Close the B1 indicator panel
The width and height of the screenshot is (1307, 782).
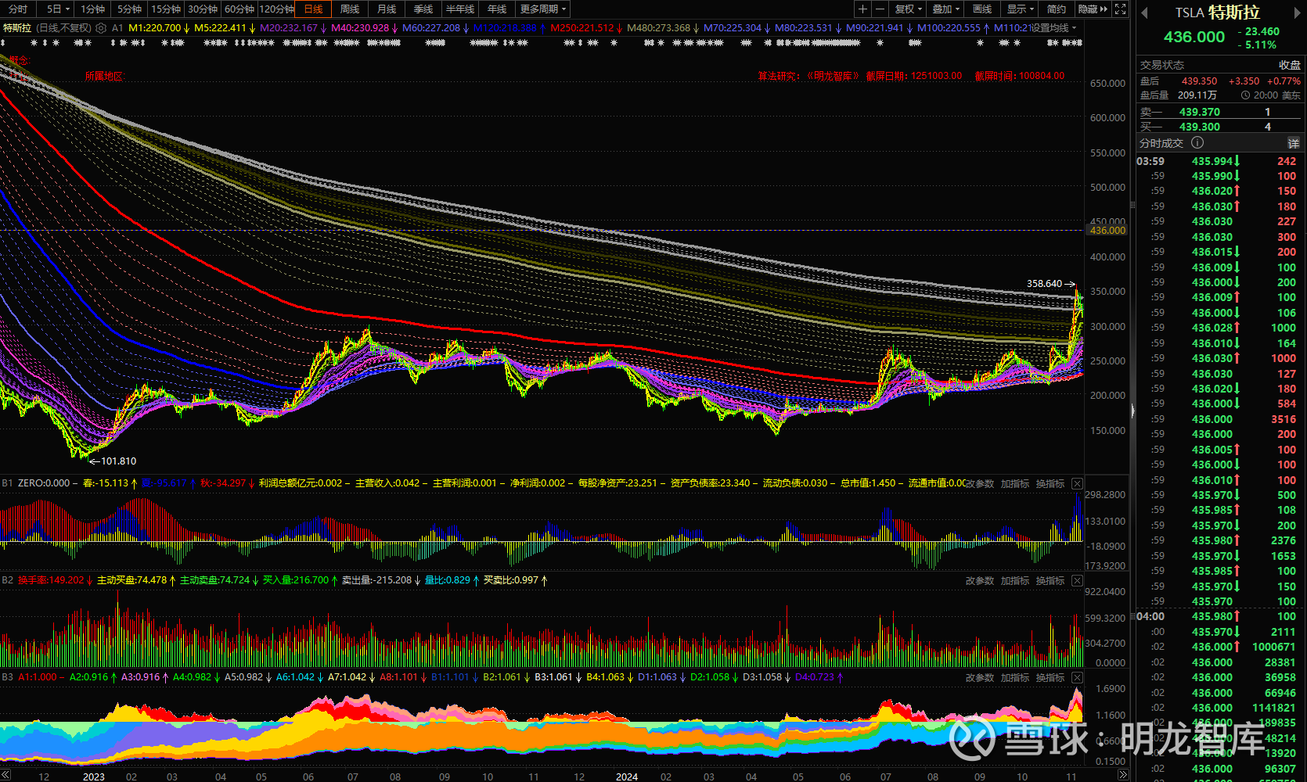1077,483
